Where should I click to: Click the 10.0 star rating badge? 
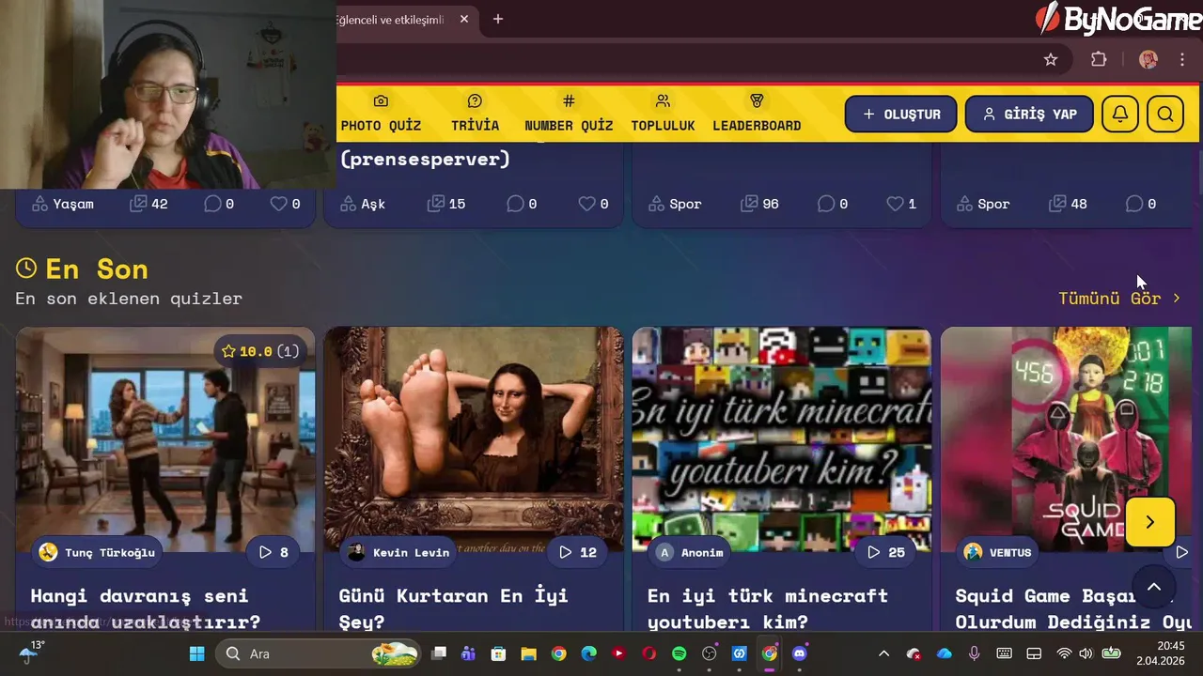[260, 351]
